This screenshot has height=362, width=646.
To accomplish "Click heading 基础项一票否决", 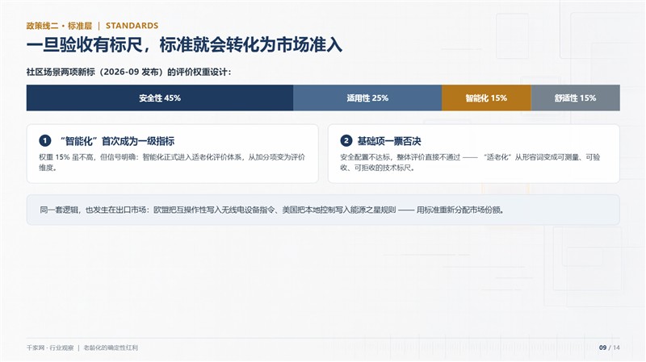I will click(389, 141).
